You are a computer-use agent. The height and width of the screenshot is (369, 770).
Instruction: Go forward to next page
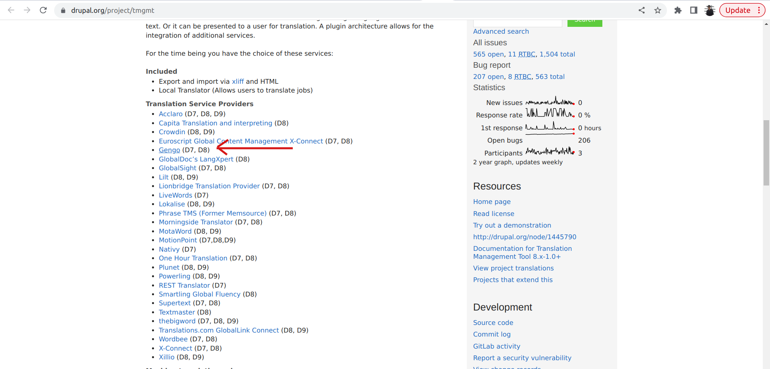click(27, 10)
